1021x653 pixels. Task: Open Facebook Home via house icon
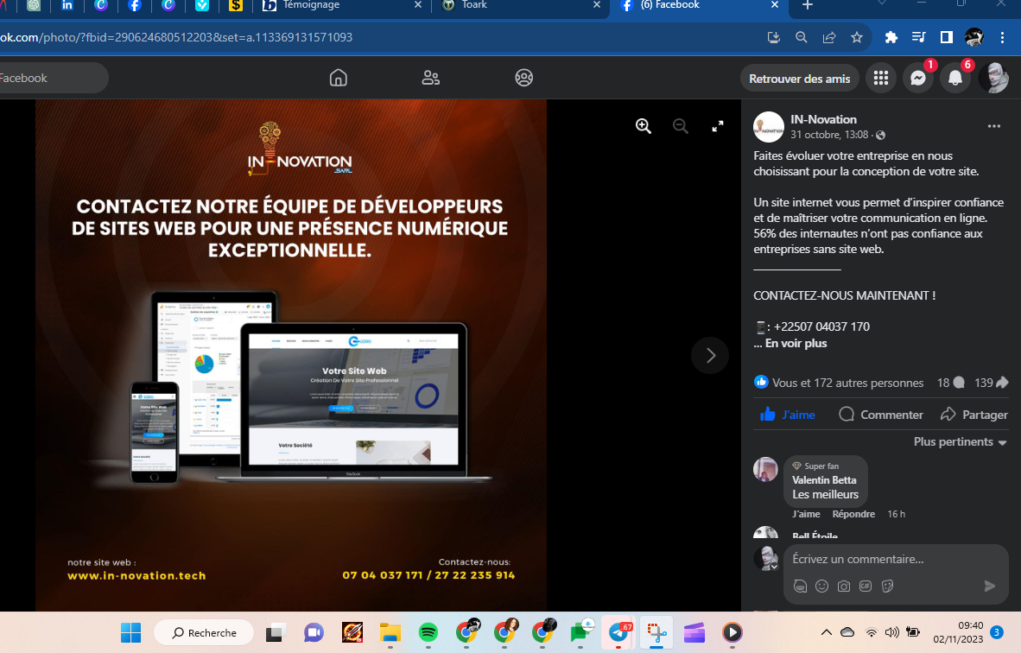(339, 78)
